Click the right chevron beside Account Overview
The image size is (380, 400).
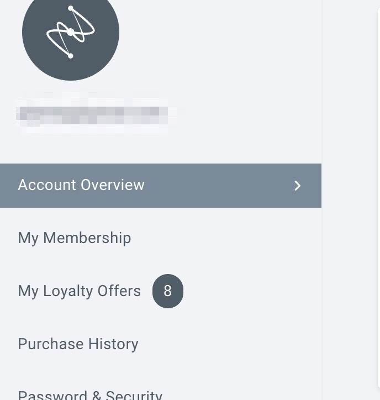point(297,186)
